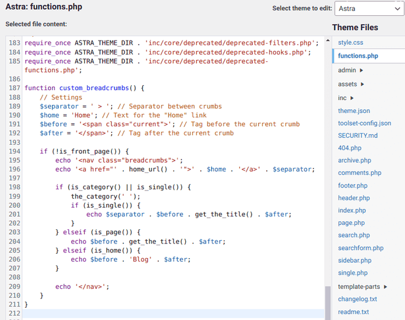The height and width of the screenshot is (320, 405).
Task: Open searchform.php theme file
Action: coord(361,248)
